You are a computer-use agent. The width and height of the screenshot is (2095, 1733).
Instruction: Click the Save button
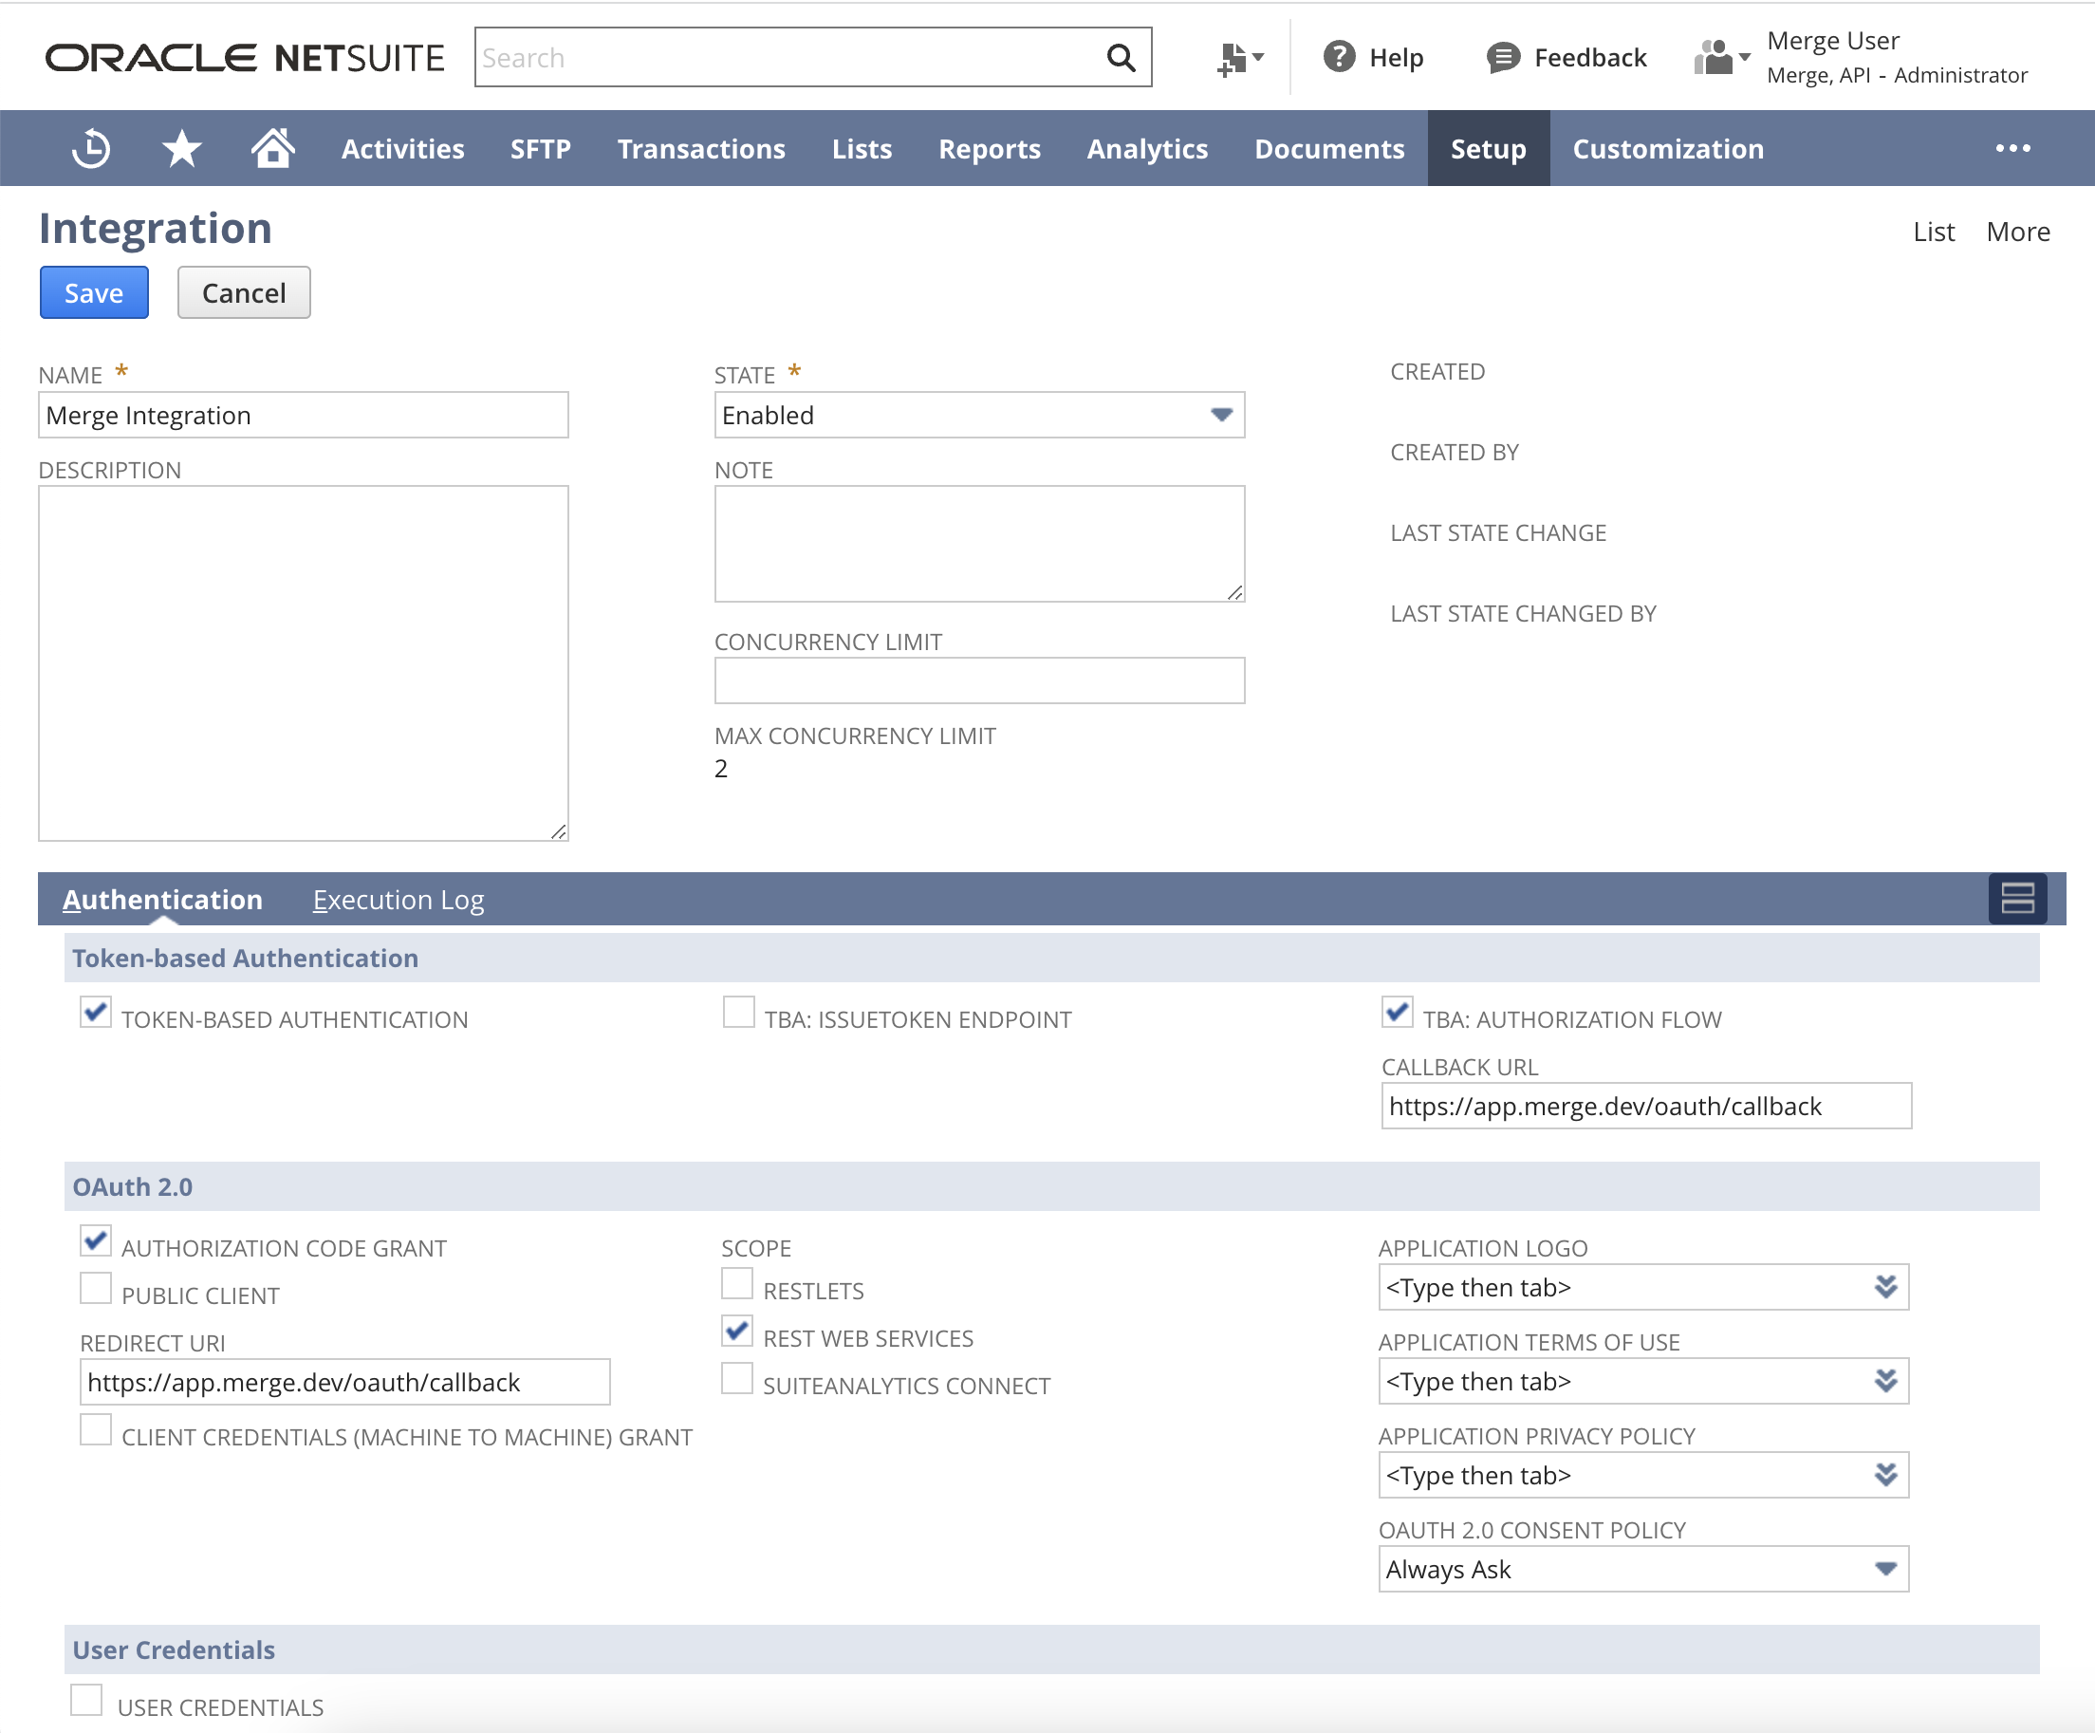pyautogui.click(x=94, y=292)
